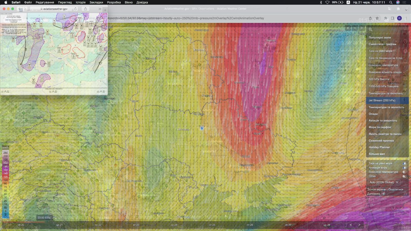The height and width of the screenshot is (231, 411).
Task: Open the R profile avatar in the browser toolbar
Action: (x=399, y=18)
